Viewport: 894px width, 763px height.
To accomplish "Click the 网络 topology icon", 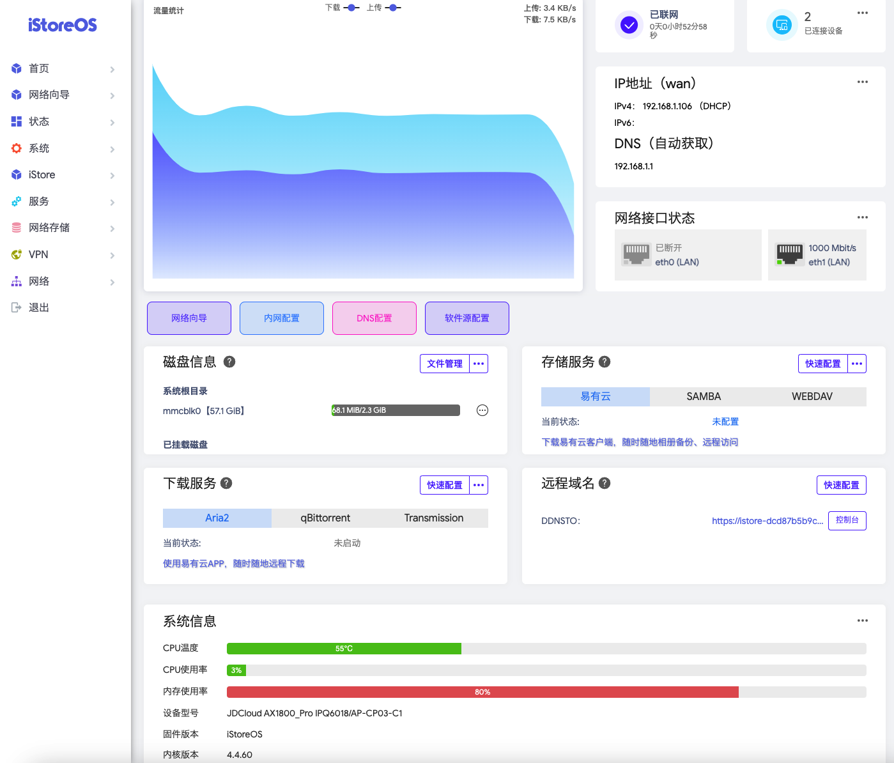I will coord(17,281).
